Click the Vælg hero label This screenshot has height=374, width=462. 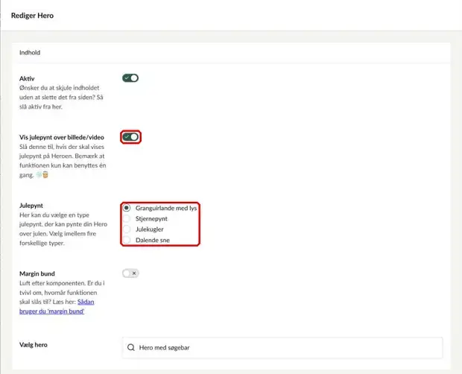[x=34, y=345]
